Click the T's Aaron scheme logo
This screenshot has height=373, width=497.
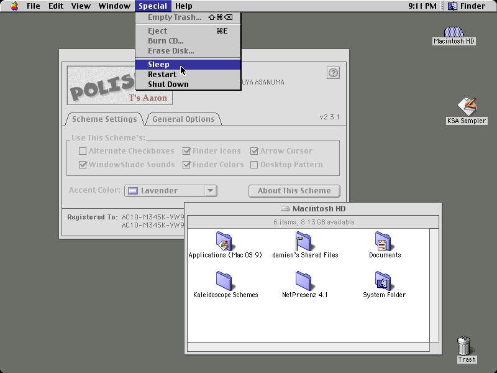coord(120,86)
